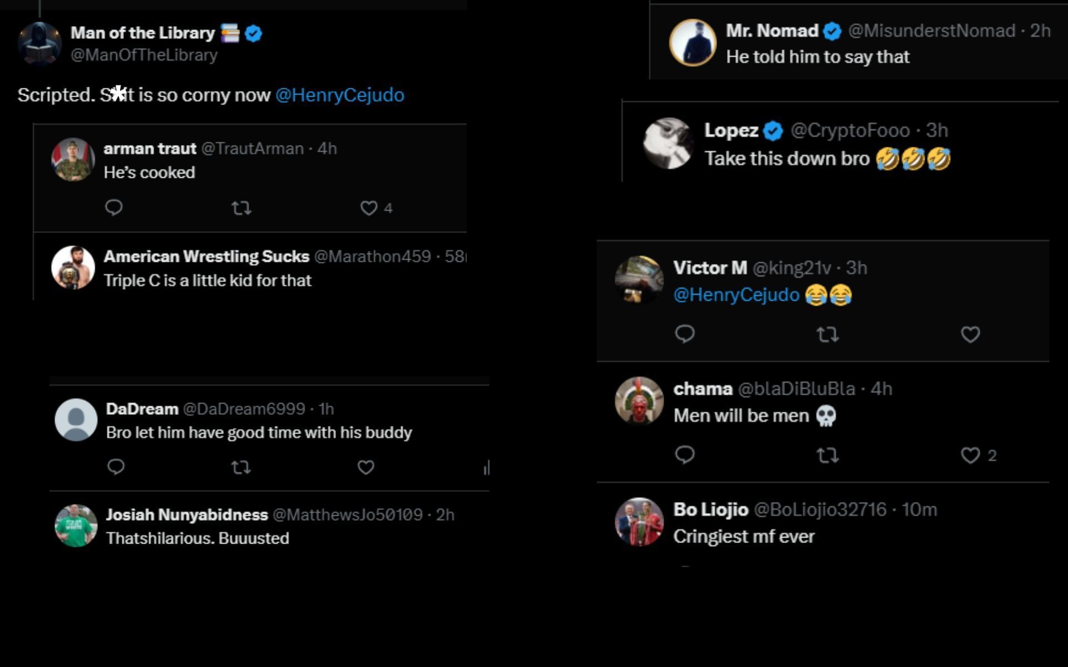Click Mr. Nomad's profile avatar
The width and height of the screenshot is (1068, 667).
pos(693,43)
